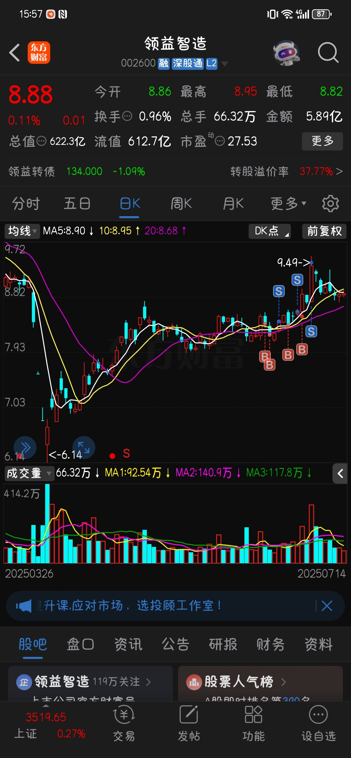Expand 股票人气榜 chevron
351x758 pixels.
[x=283, y=682]
